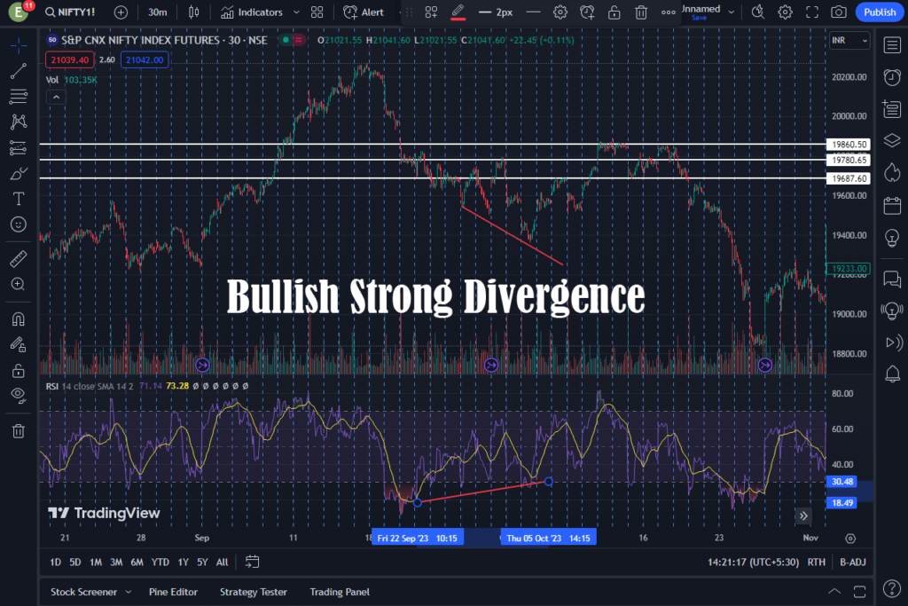Publish the chart idea
Screen dimensions: 908x606
pyautogui.click(x=880, y=12)
